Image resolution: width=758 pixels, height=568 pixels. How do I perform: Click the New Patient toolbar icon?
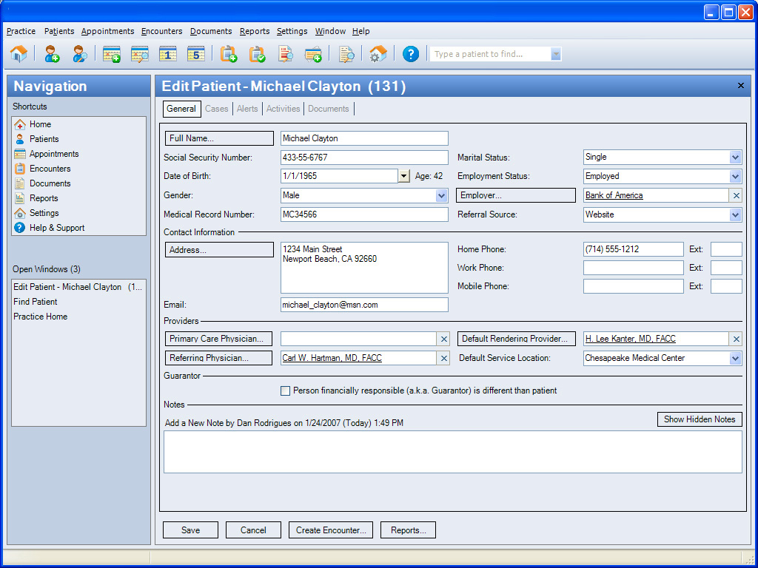pos(52,53)
